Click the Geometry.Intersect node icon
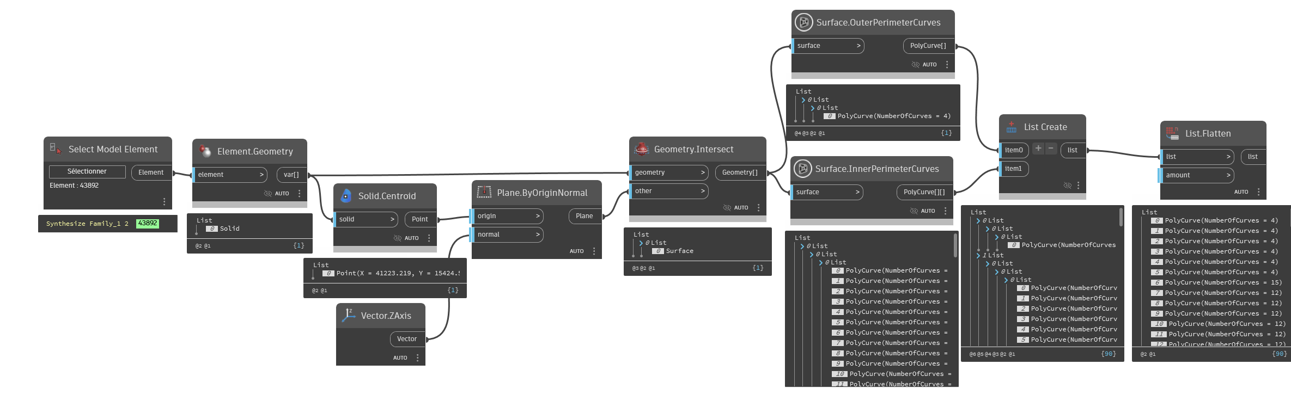This screenshot has width=1291, height=395. 642,149
